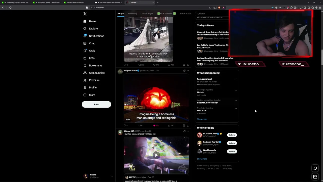This screenshot has height=182, width=323.
Task: Click the Profile sidebar icon
Action: tap(85, 87)
